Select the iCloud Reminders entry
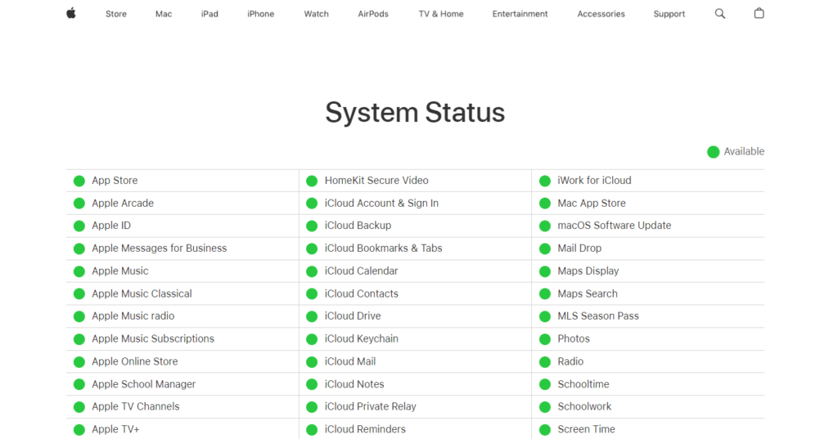The image size is (838, 439). pyautogui.click(x=365, y=429)
